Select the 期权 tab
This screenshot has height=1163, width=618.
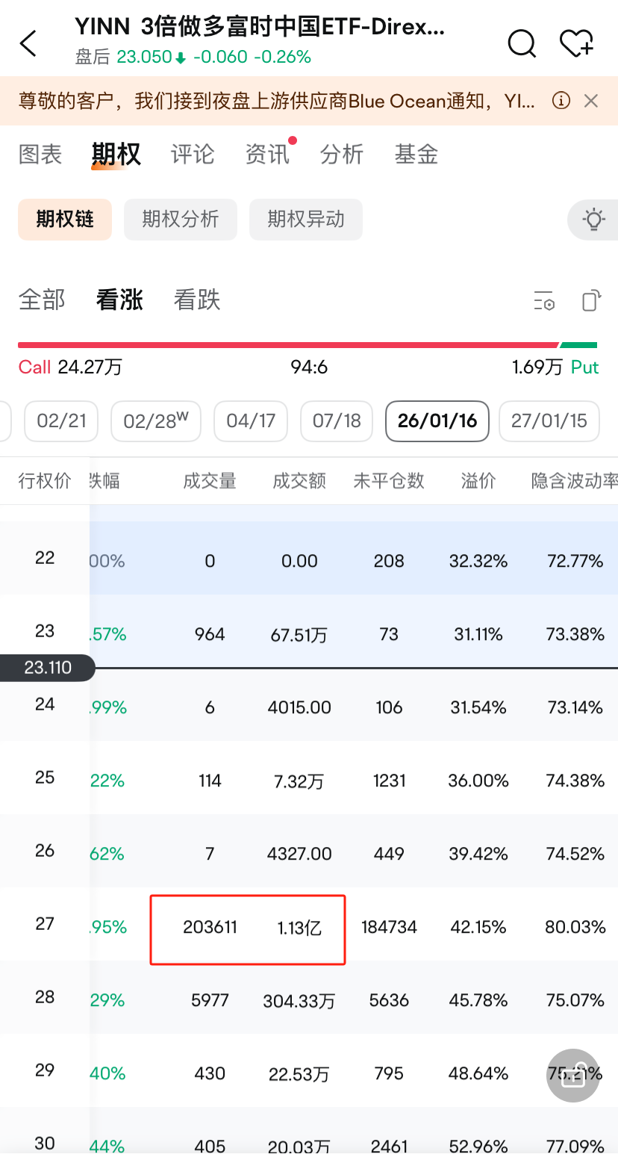(x=116, y=155)
